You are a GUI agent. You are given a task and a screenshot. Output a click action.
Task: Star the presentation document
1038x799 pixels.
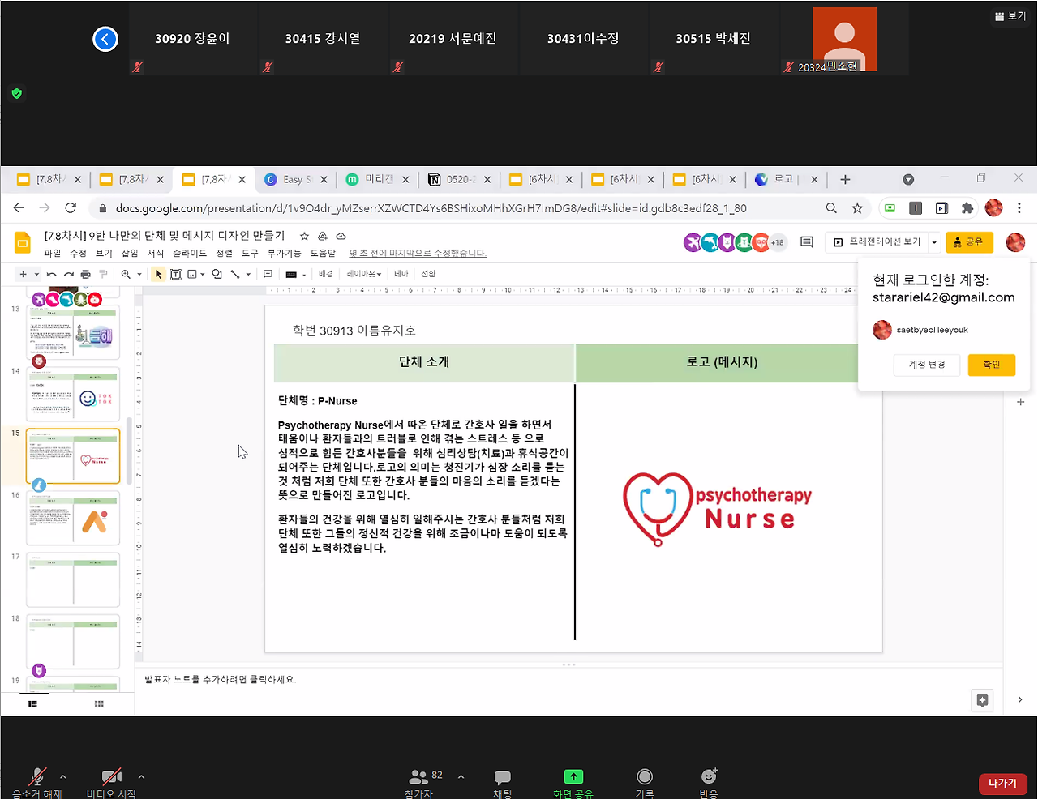[304, 236]
